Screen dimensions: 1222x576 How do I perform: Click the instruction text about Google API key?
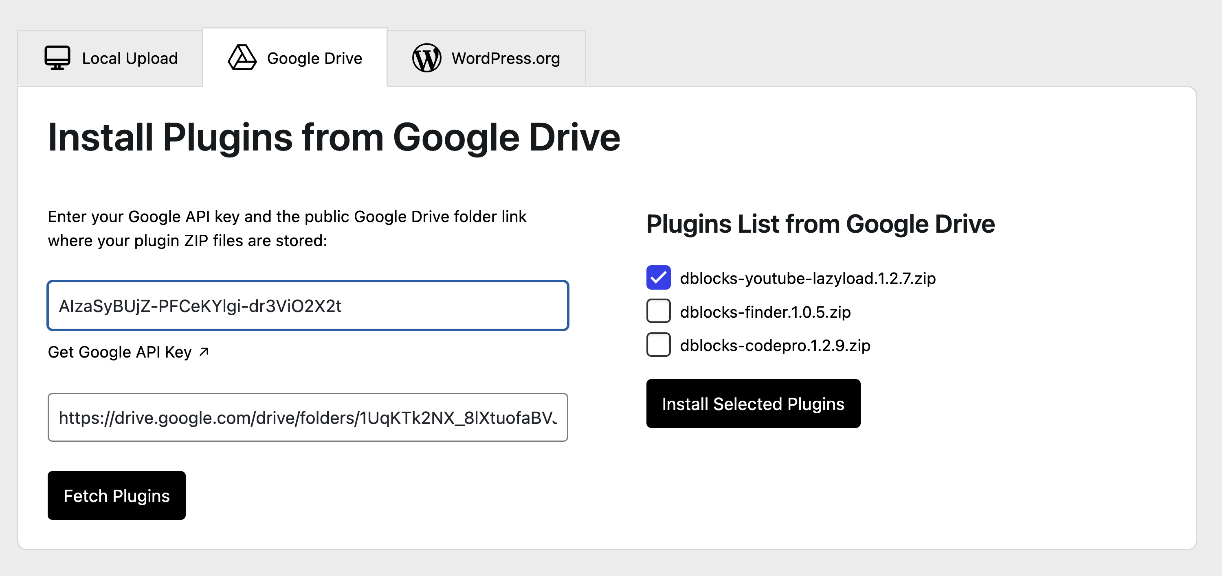click(287, 228)
